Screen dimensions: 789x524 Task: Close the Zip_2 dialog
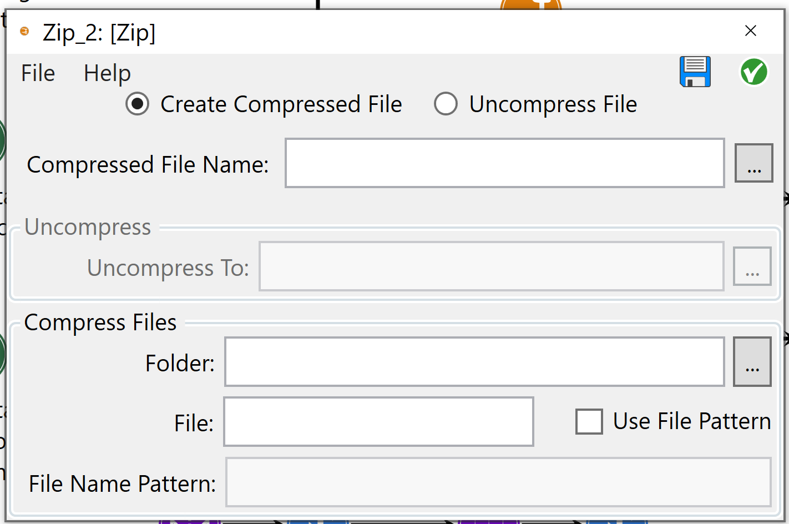pyautogui.click(x=751, y=31)
